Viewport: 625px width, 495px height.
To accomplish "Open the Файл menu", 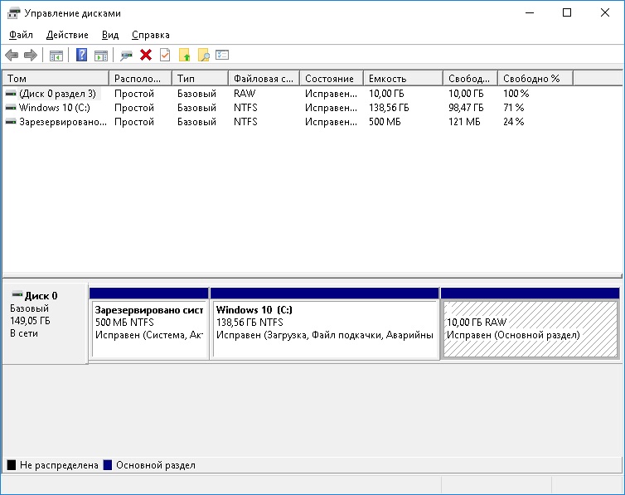I will point(21,35).
